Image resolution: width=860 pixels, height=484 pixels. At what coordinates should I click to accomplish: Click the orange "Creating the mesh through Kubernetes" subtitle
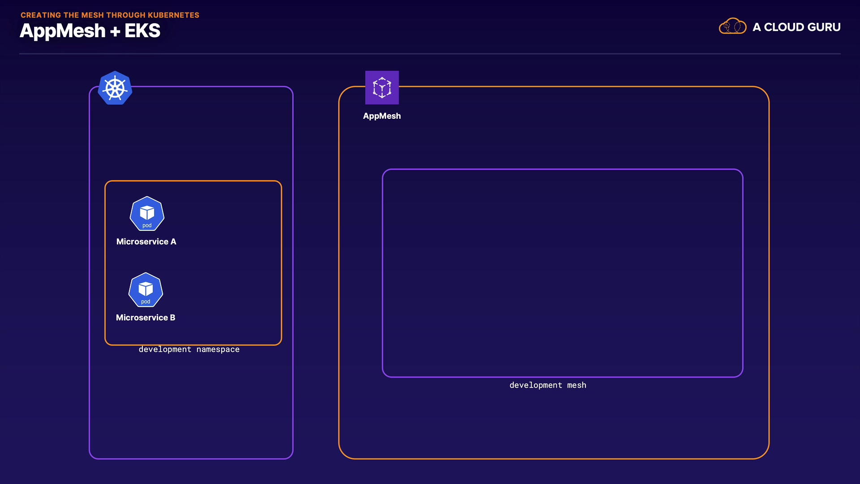click(110, 15)
